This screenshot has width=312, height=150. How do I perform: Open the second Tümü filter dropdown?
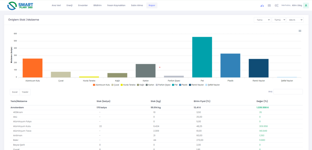pos(278,20)
